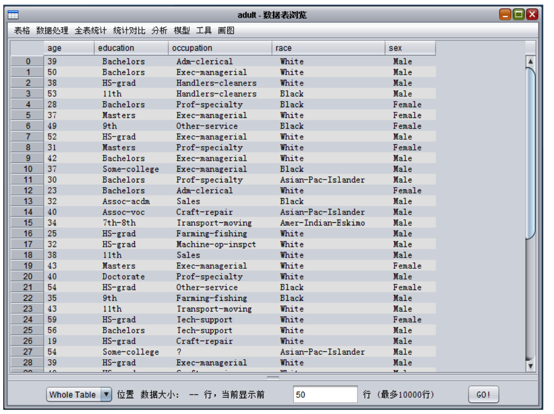The width and height of the screenshot is (554, 414).
Task: Click Other-service in row 6
Action: click(207, 126)
